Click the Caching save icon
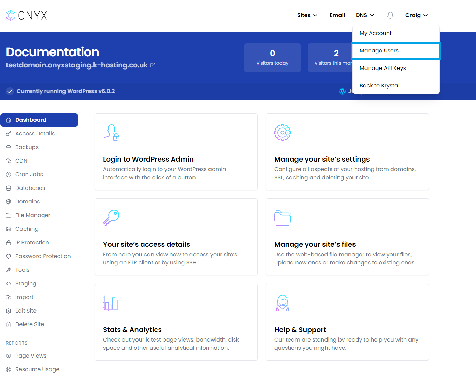476x378 pixels. (9, 229)
